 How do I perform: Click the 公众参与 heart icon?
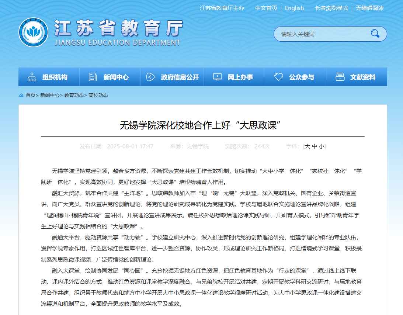click(279, 77)
